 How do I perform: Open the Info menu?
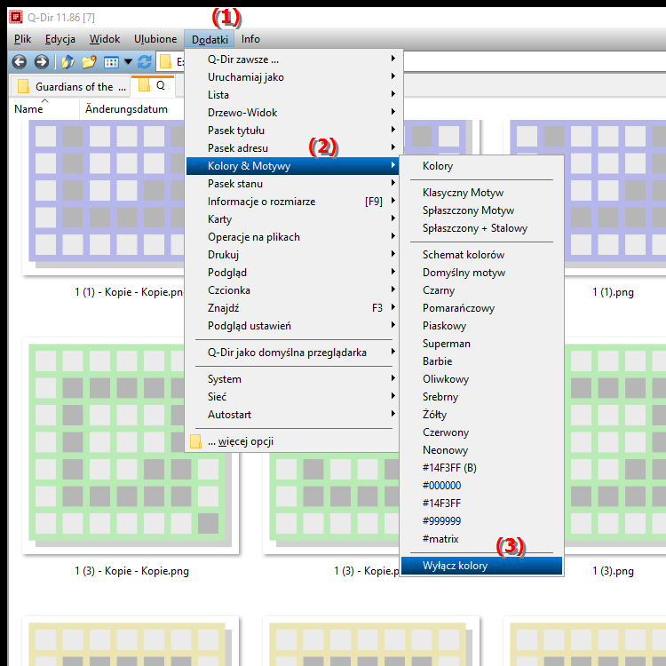click(x=250, y=39)
